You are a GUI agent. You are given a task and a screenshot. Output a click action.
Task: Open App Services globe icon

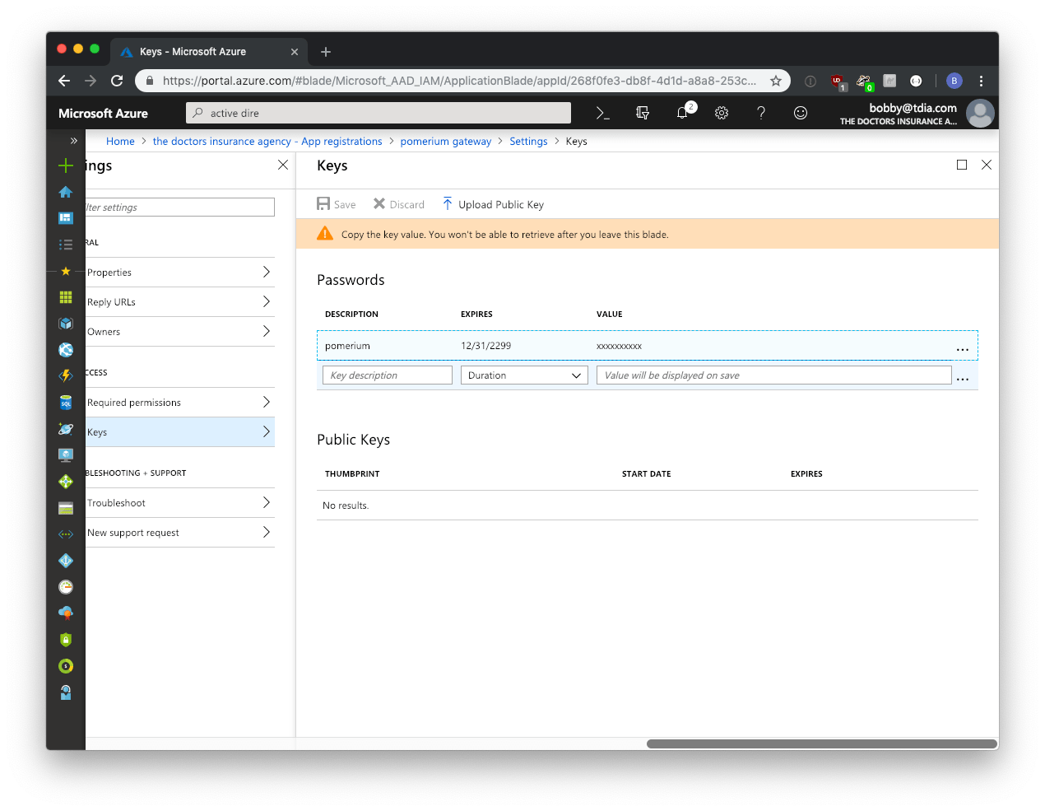[x=66, y=350]
